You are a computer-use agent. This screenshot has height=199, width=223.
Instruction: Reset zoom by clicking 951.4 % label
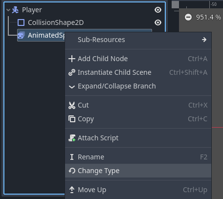click(x=208, y=17)
